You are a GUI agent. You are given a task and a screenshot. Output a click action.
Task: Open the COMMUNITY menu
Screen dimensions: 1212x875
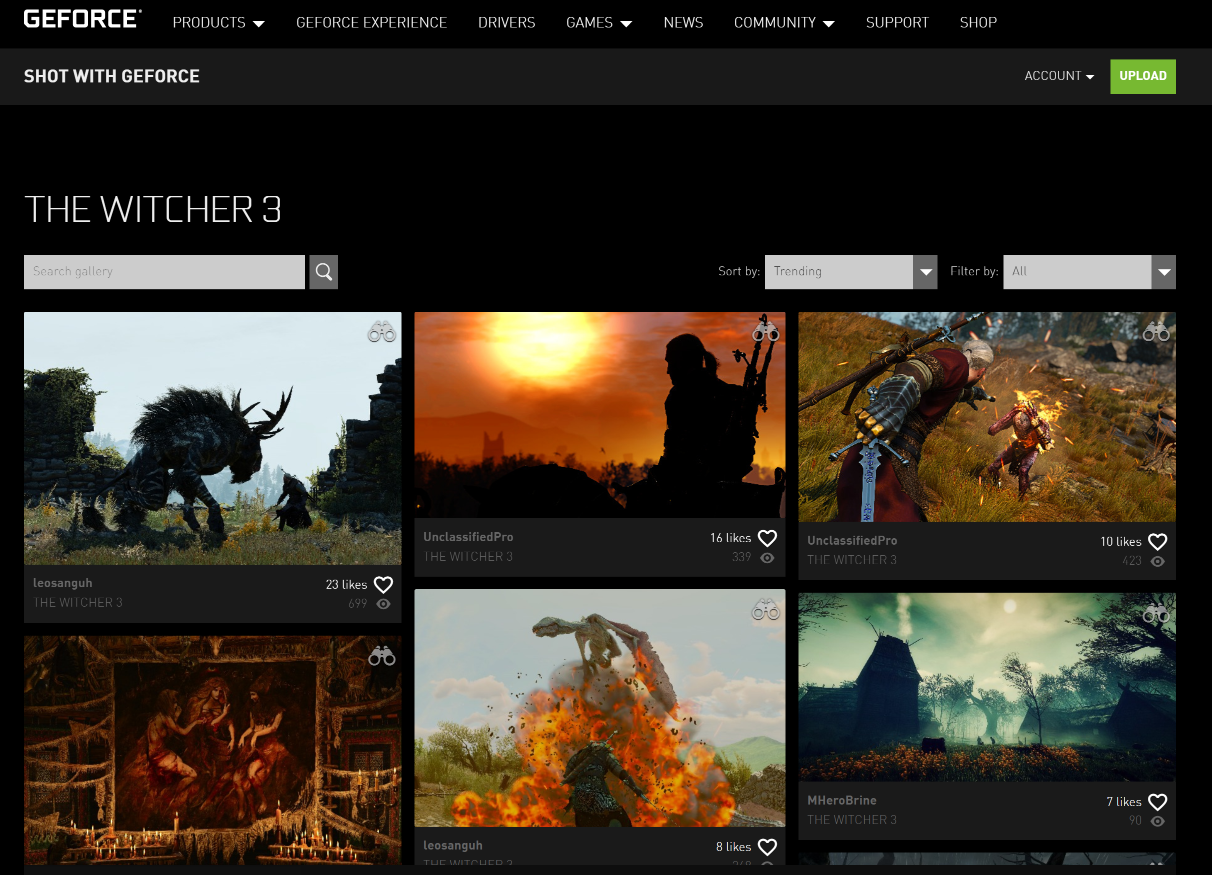coord(783,22)
